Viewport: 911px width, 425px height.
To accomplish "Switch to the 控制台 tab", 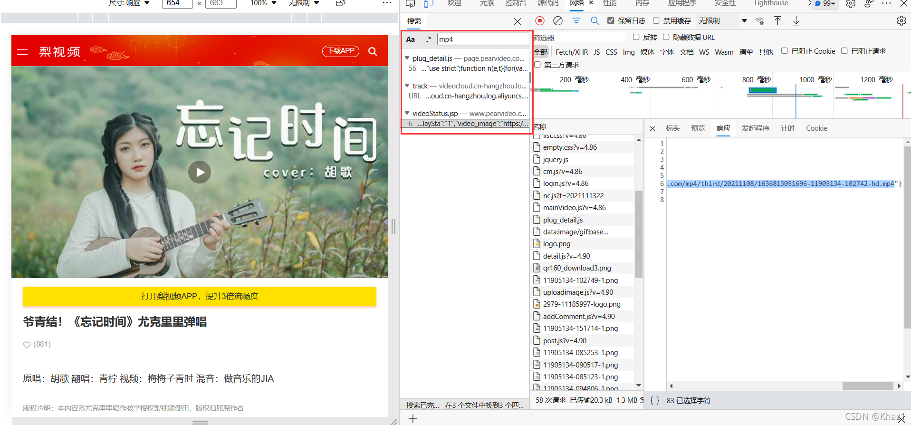I will pyautogui.click(x=516, y=3).
